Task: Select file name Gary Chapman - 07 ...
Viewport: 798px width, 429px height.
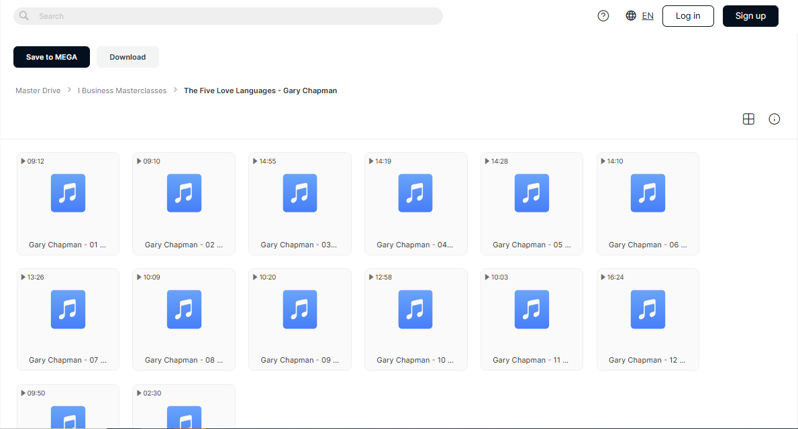Action: [68, 360]
